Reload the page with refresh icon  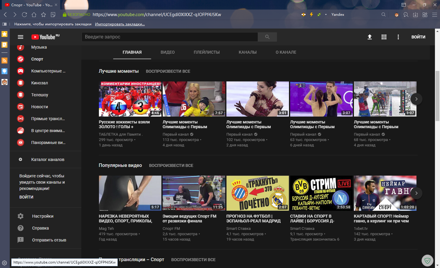coord(24,15)
